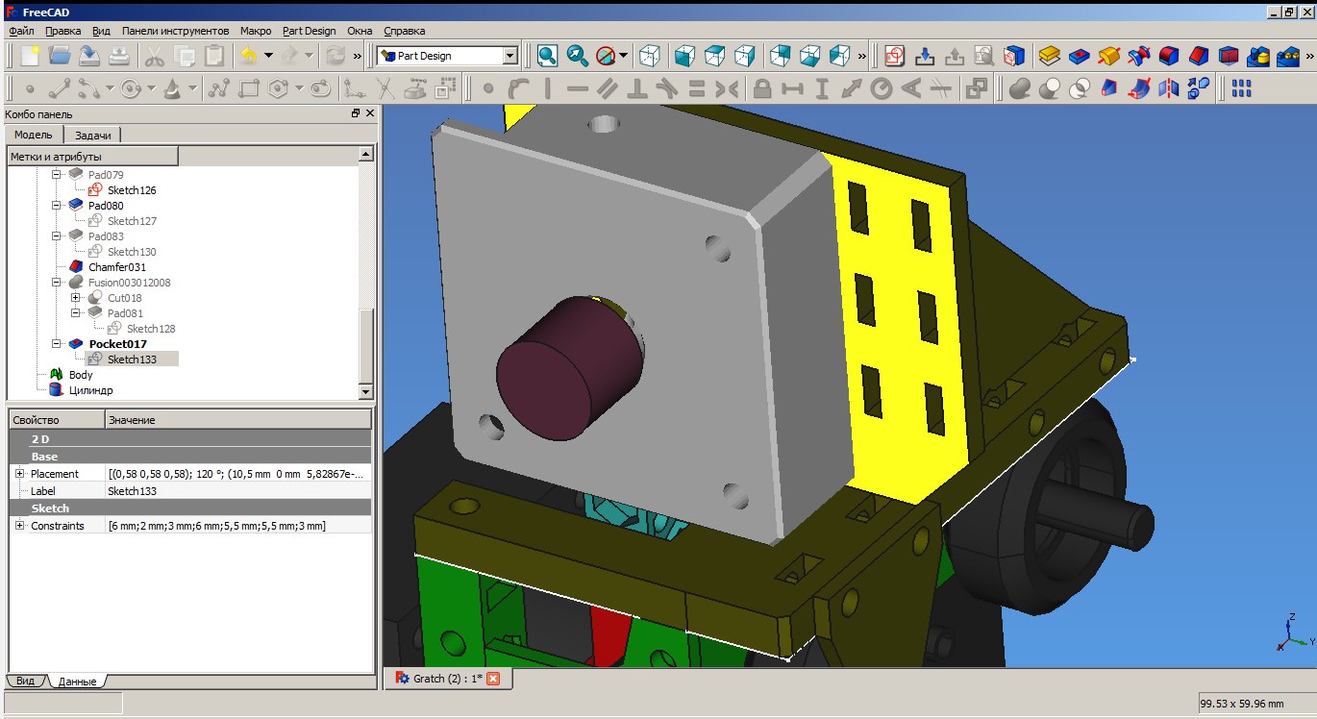Open the workbench selector Part Design dropdown
The width and height of the screenshot is (1317, 719).
[448, 56]
